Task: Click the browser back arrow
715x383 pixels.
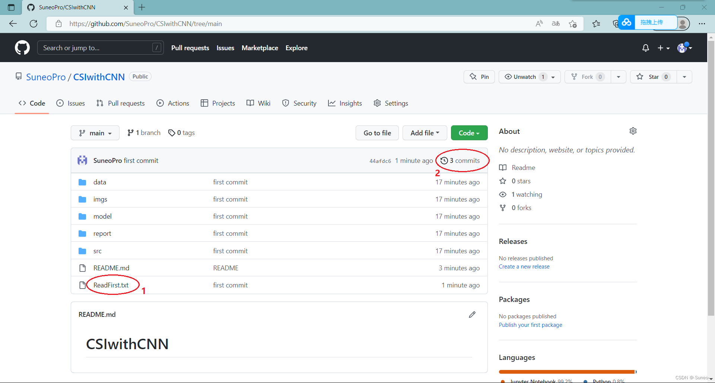Action: 13,24
